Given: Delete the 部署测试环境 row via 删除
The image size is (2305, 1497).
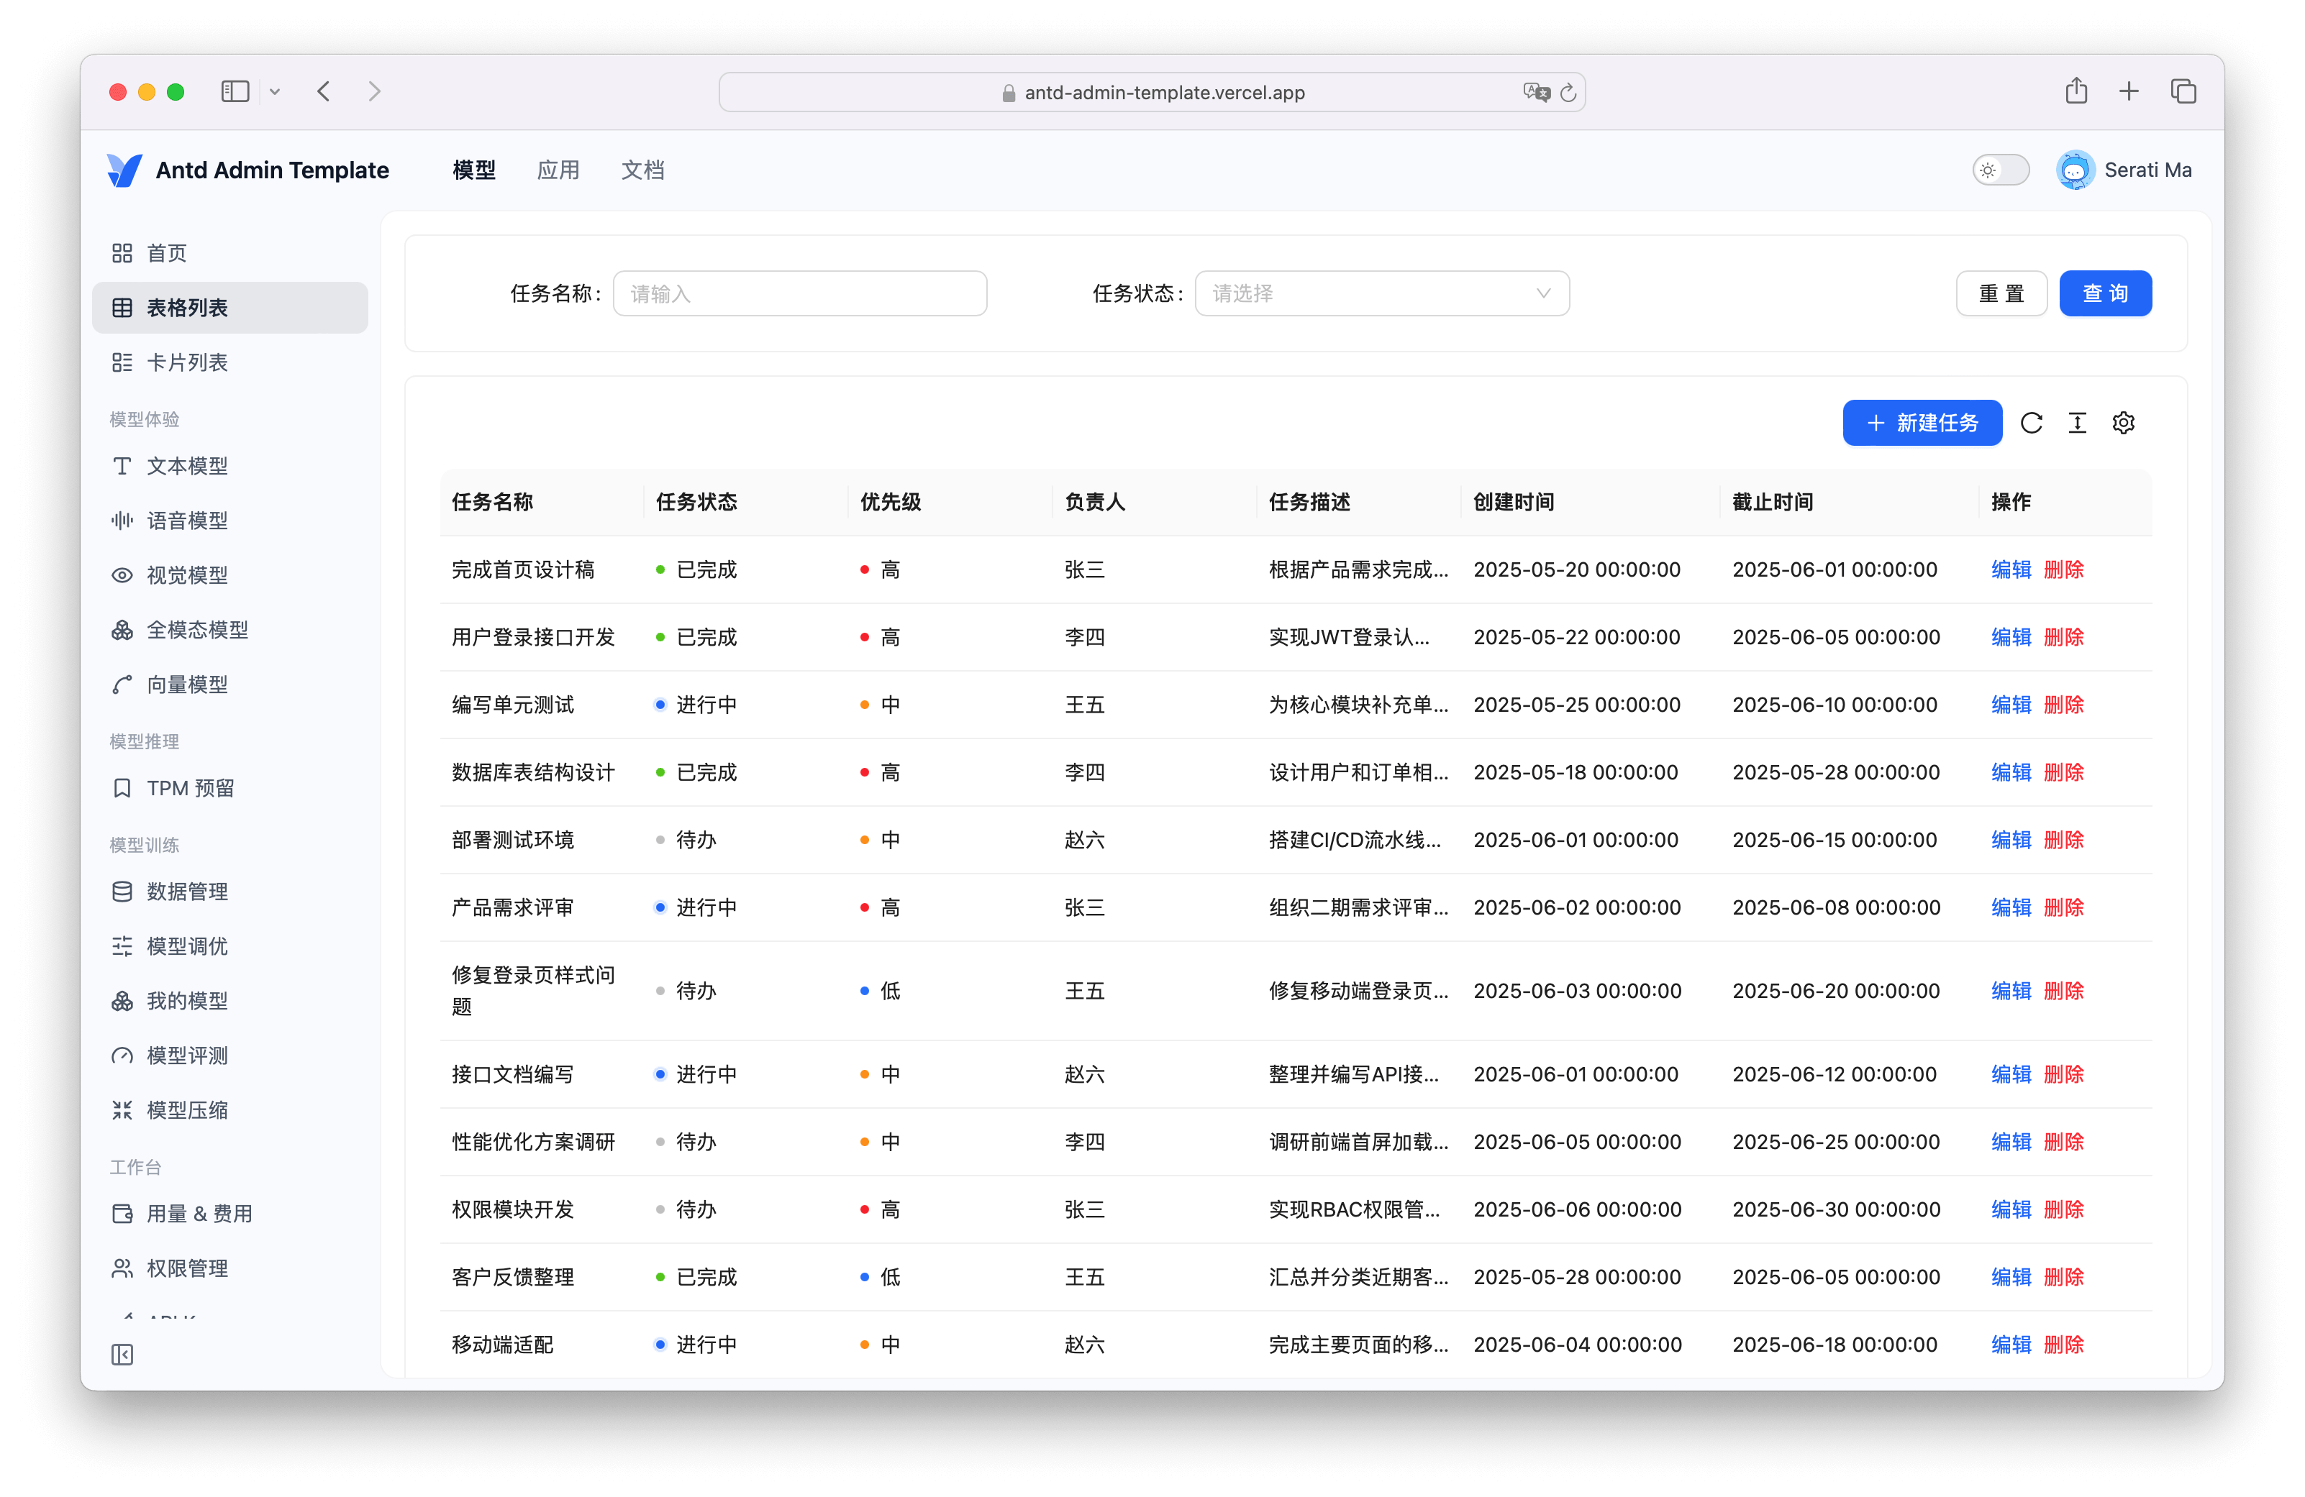Looking at the screenshot, I should click(x=2063, y=840).
